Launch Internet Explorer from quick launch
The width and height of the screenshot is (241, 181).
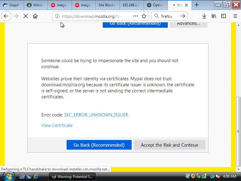click(36, 176)
